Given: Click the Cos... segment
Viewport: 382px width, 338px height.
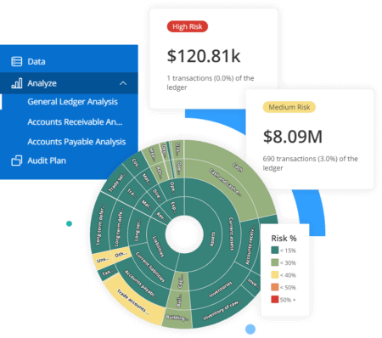Looking at the screenshot, I should 136,164.
